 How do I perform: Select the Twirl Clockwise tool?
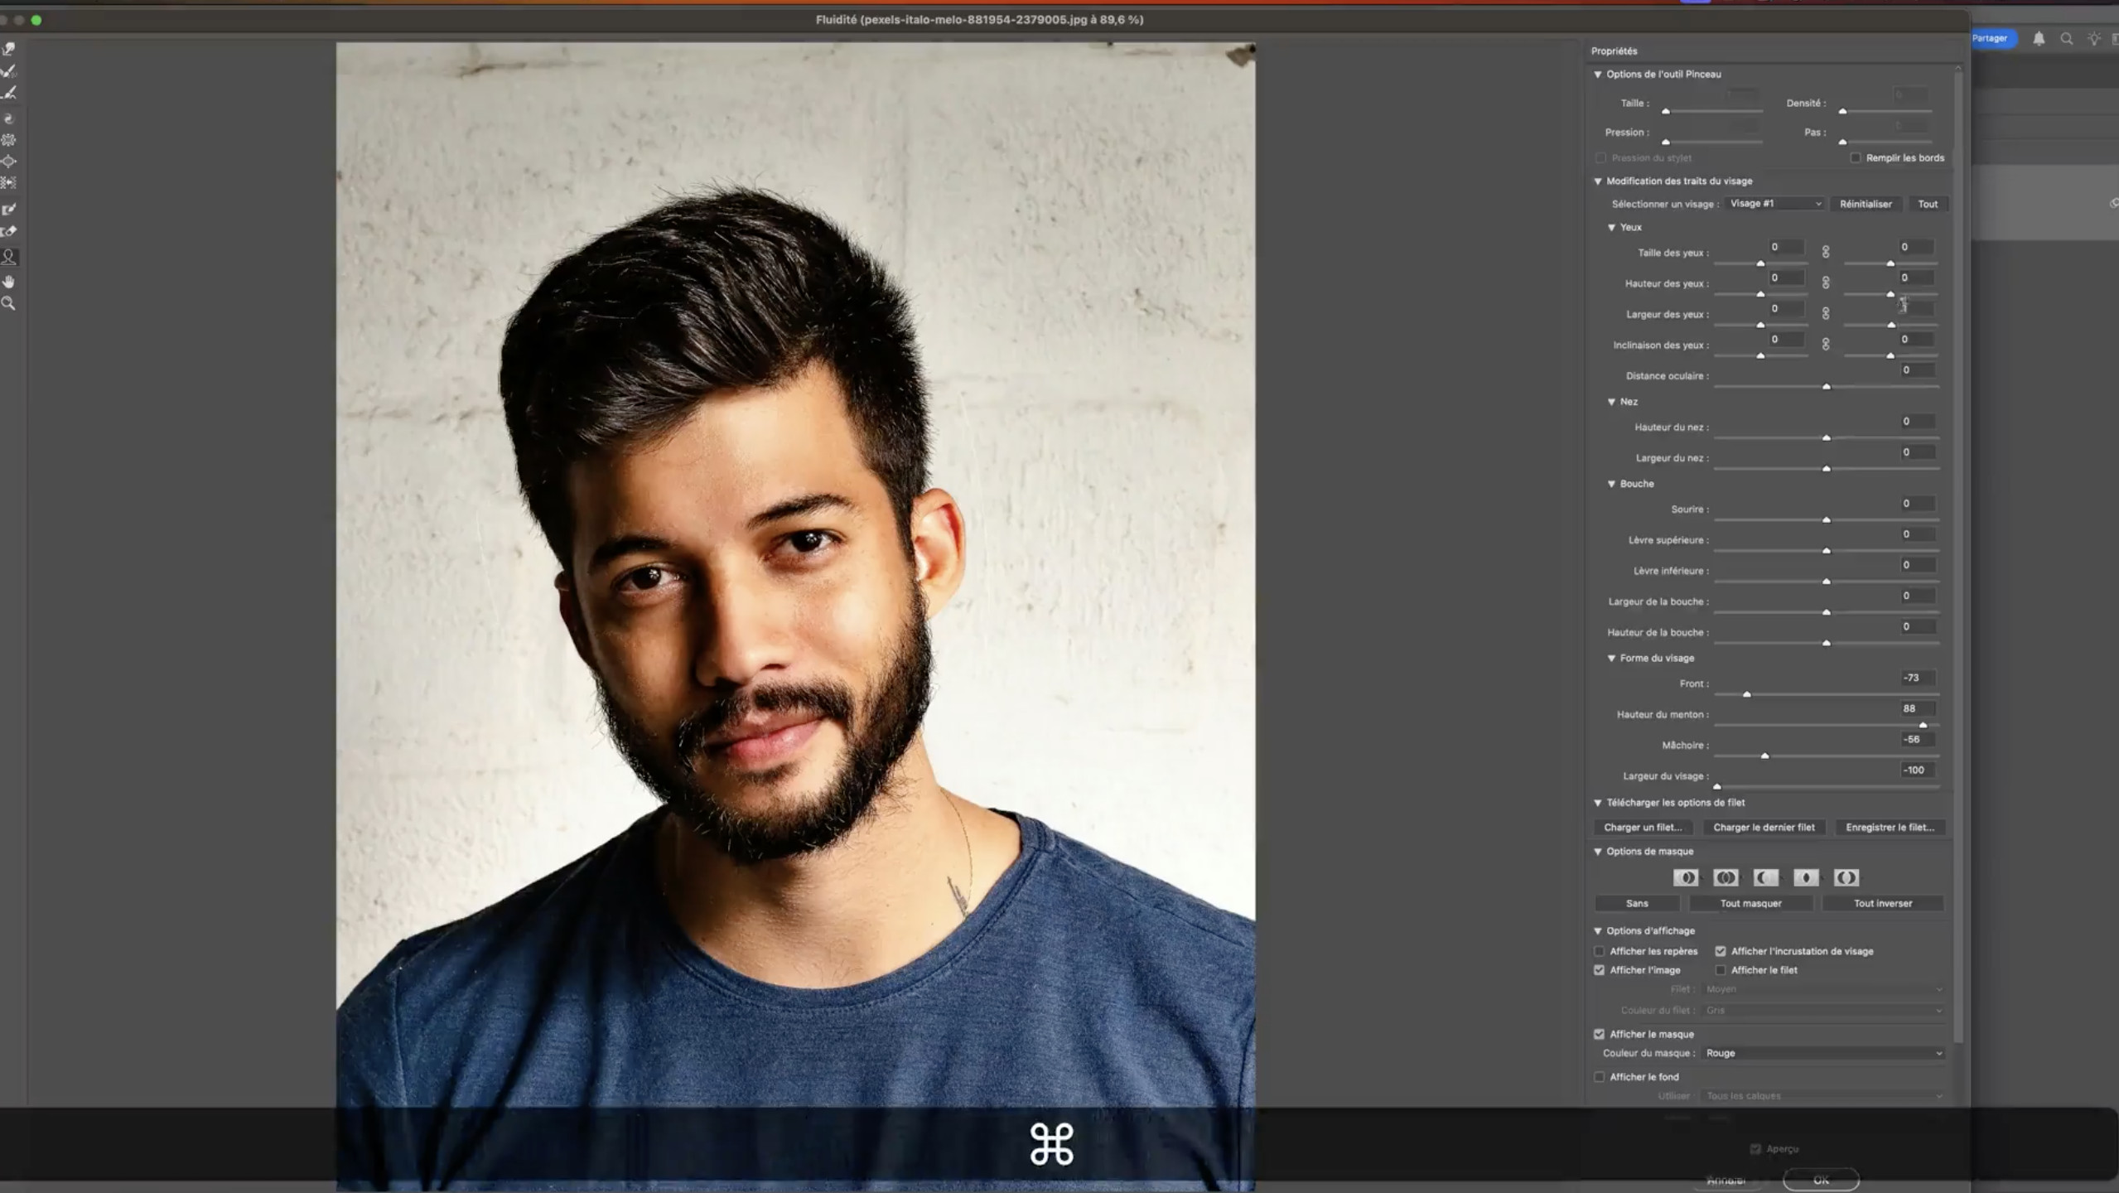(9, 119)
